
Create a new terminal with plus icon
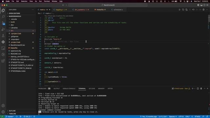coord(193,88)
